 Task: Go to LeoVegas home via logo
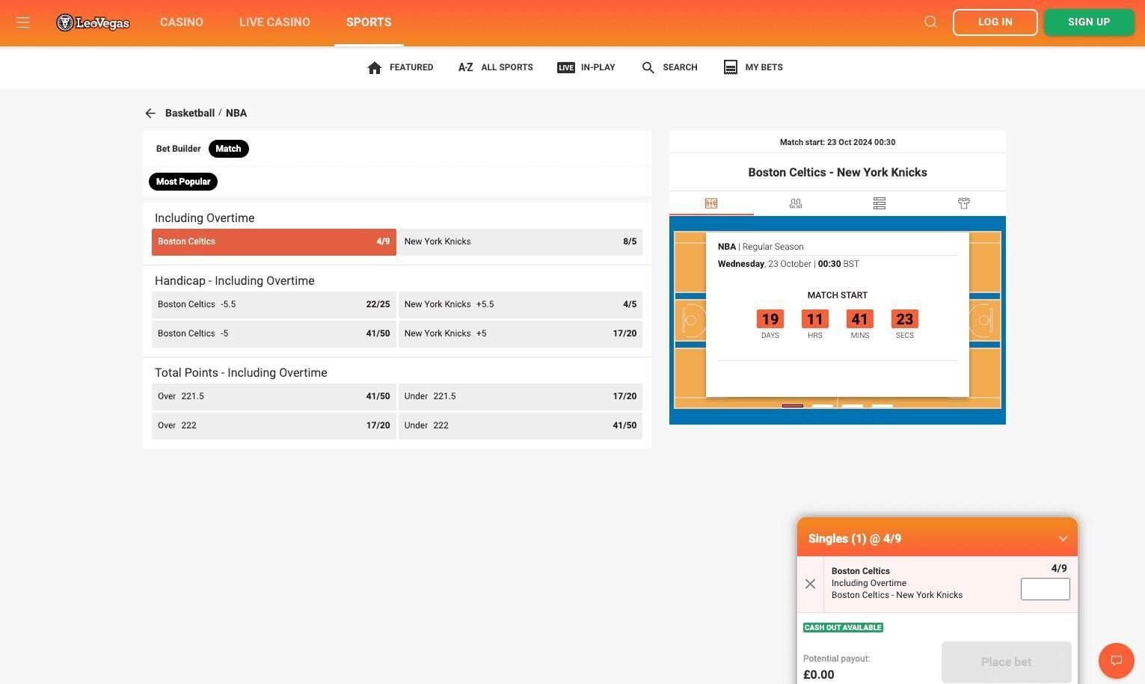click(93, 22)
